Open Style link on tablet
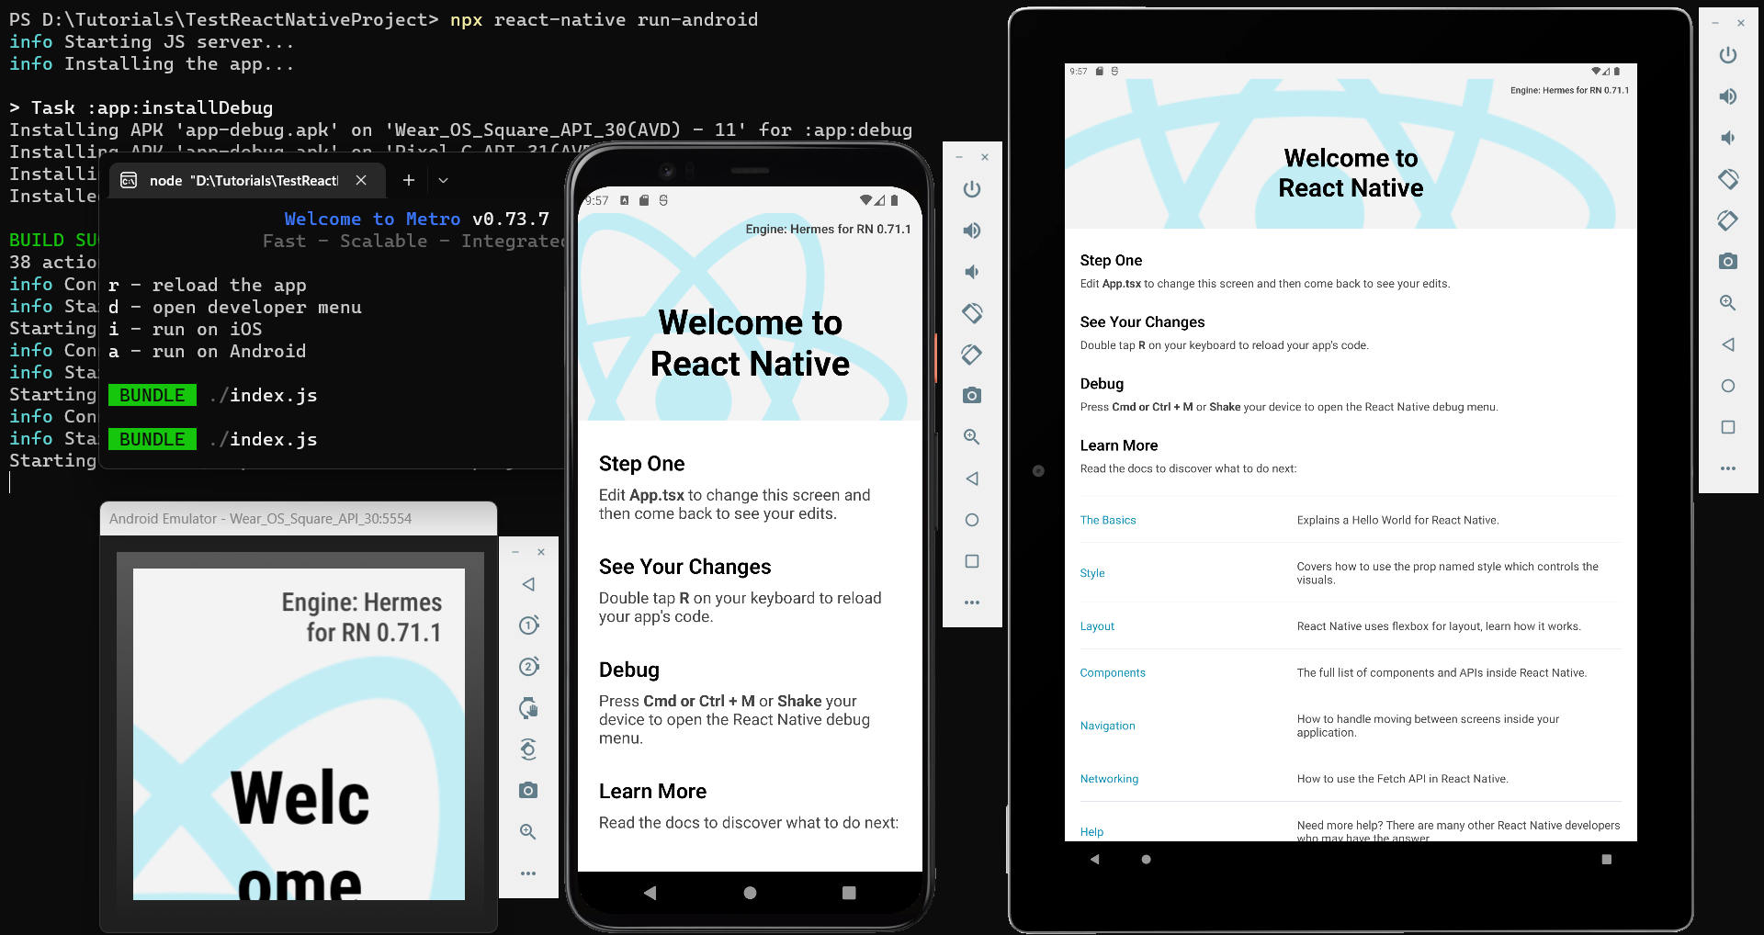The width and height of the screenshot is (1764, 935). tap(1092, 573)
